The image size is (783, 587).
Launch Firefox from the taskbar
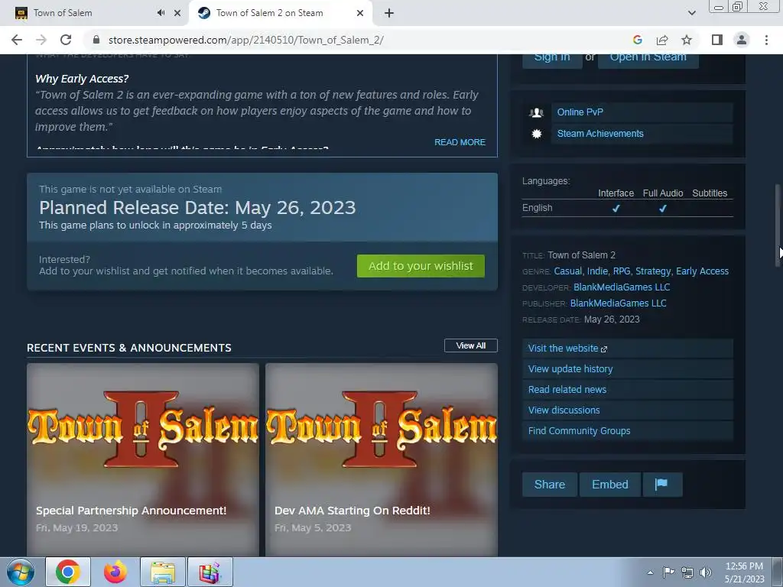pos(115,572)
